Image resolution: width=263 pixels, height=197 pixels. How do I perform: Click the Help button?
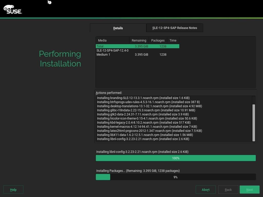pos(13,190)
